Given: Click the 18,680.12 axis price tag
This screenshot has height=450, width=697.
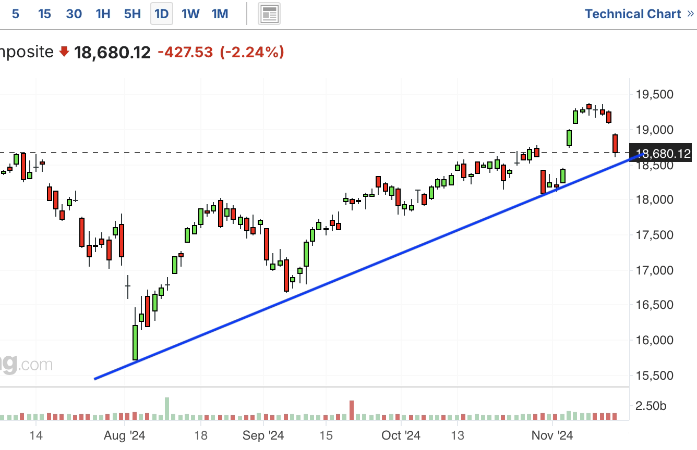Looking at the screenshot, I should pyautogui.click(x=660, y=154).
